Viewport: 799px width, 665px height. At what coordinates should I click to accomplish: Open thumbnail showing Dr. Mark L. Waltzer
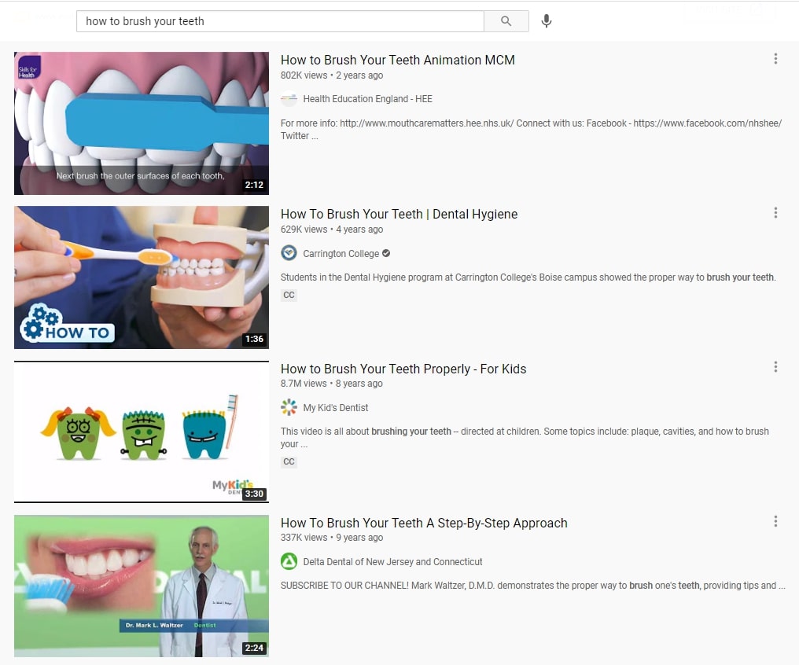click(x=141, y=586)
